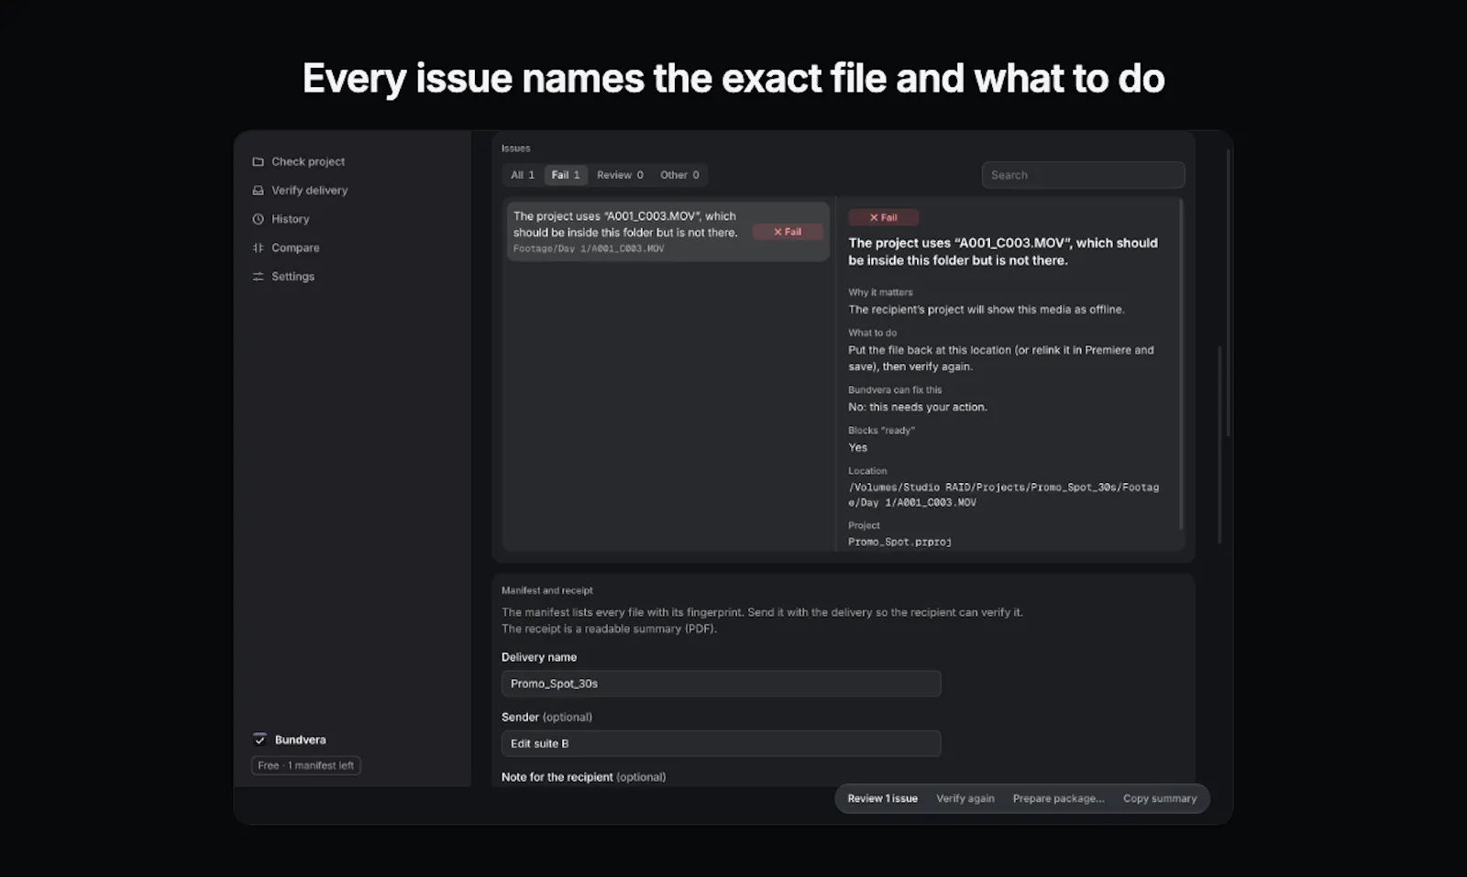
Task: Click the Sender field Edit suite B
Action: 721,743
